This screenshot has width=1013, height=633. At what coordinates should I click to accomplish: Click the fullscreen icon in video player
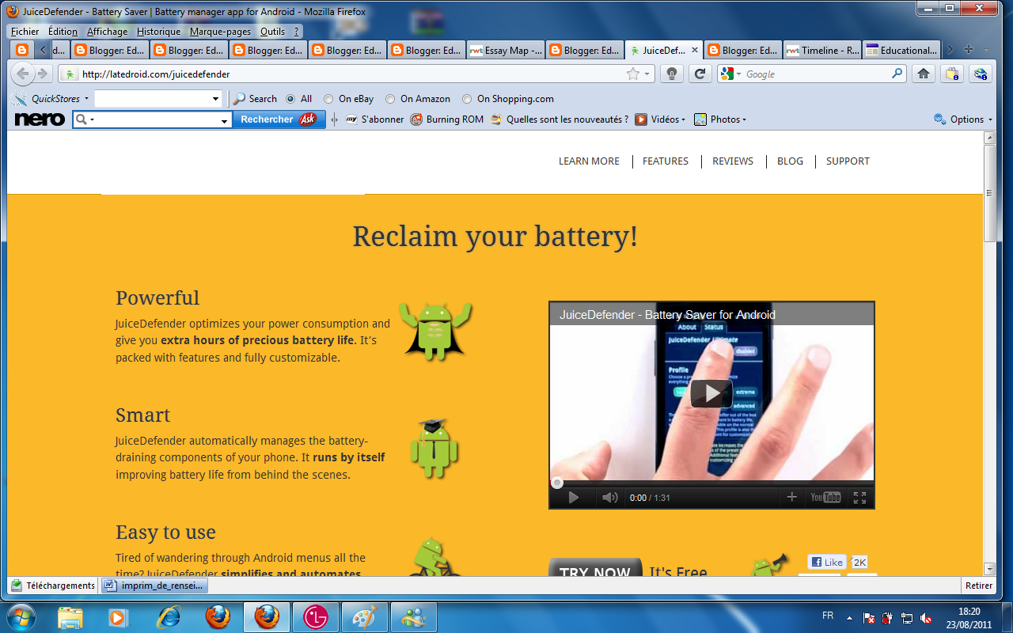coord(859,497)
